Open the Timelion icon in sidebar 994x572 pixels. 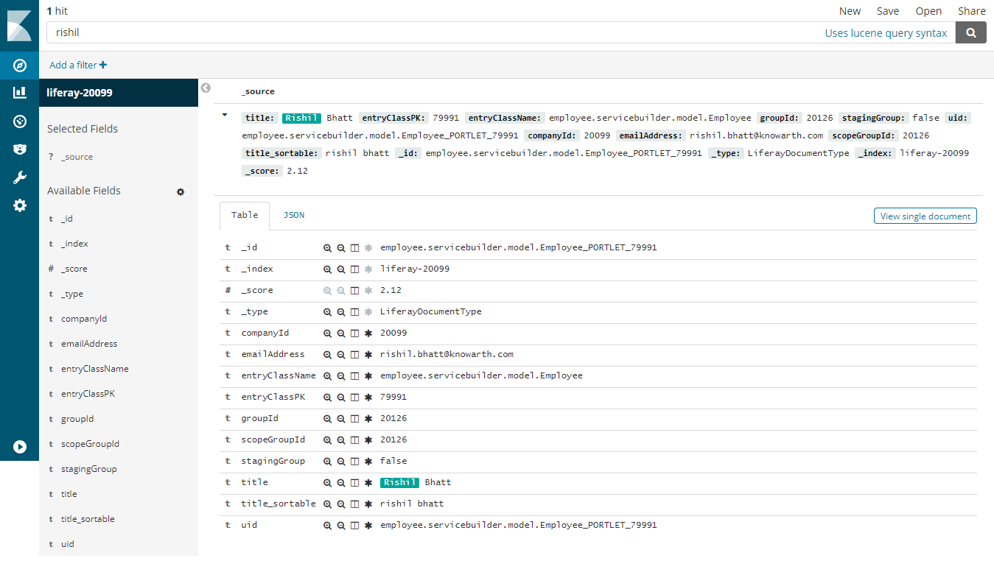point(20,149)
